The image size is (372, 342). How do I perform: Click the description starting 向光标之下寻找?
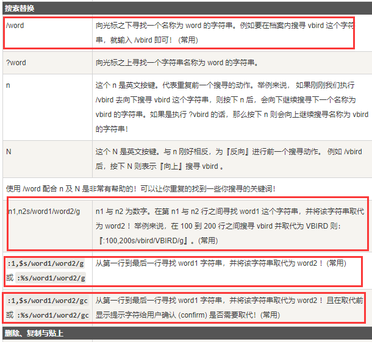tap(224, 32)
